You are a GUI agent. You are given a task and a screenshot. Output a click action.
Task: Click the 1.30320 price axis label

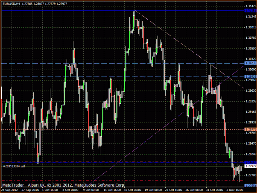[x=251, y=59]
